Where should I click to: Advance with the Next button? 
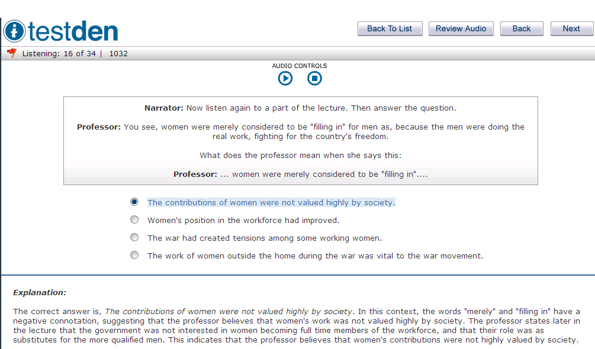pos(571,28)
